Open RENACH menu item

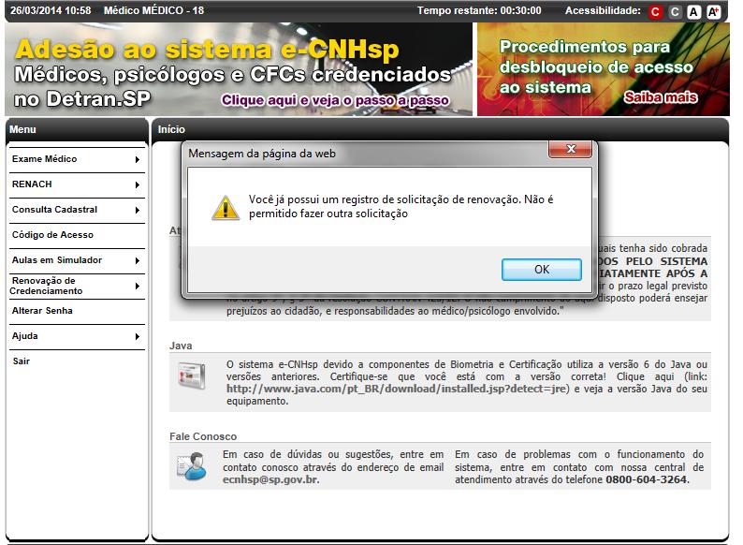click(77, 184)
